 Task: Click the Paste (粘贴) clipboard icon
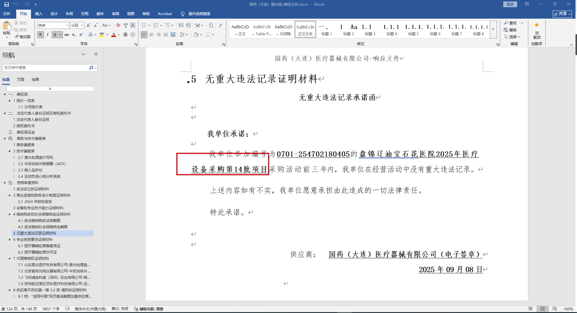[x=7, y=26]
